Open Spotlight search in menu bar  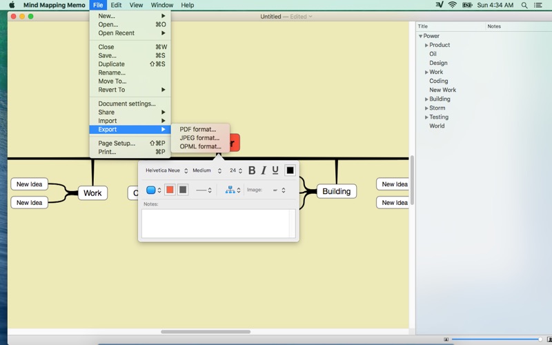[524, 5]
